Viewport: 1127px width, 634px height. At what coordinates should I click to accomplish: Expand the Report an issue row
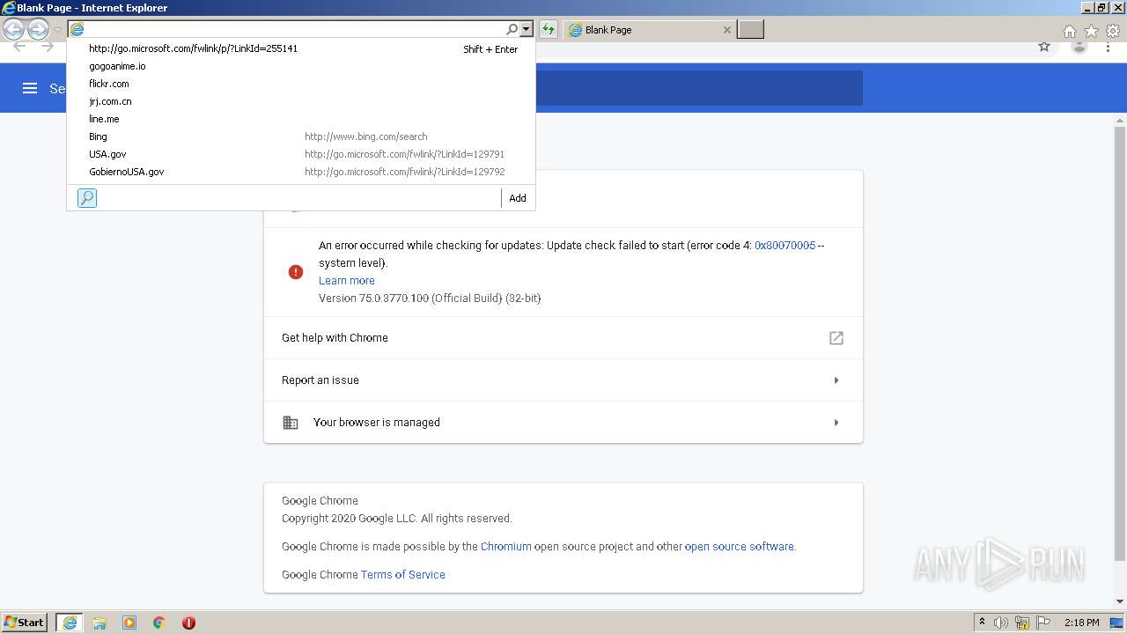[563, 380]
